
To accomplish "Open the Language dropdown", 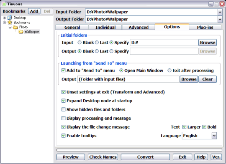I will pos(214,136).
